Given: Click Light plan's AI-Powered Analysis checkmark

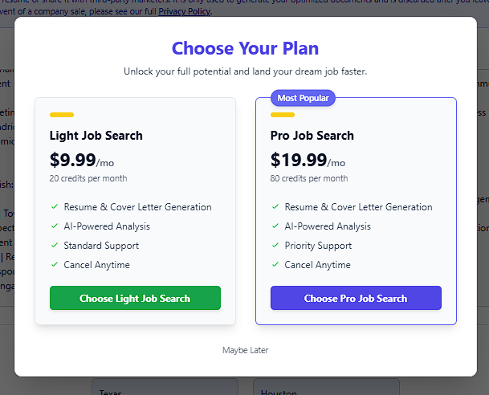Looking at the screenshot, I should tap(54, 226).
